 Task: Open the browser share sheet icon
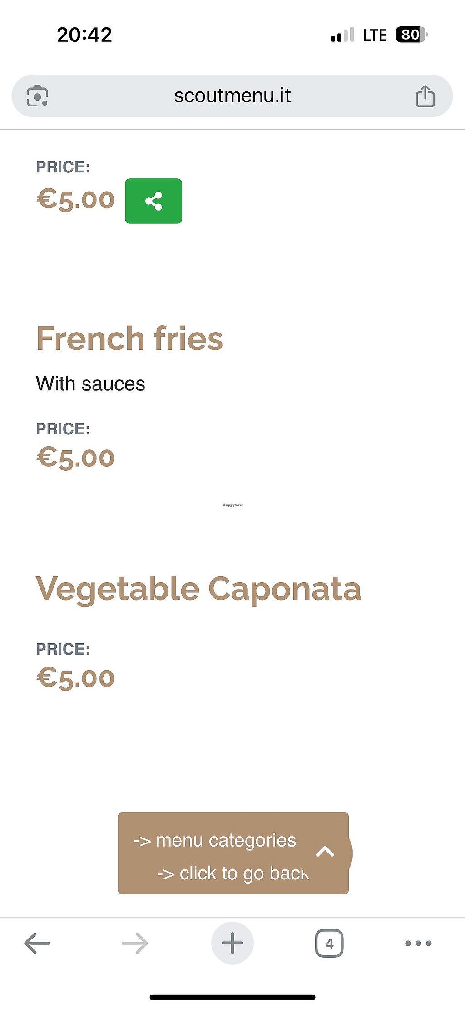[x=425, y=96]
